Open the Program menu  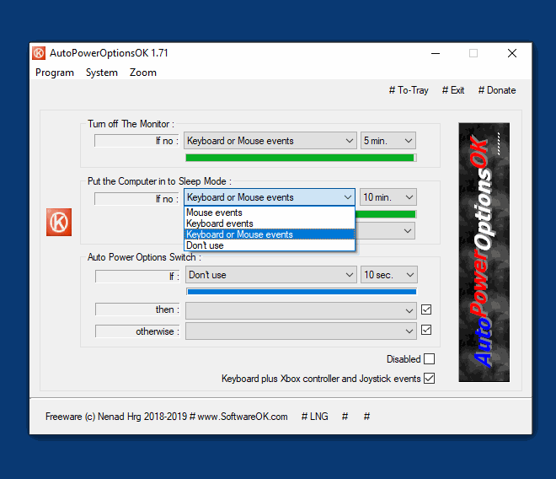tap(55, 73)
